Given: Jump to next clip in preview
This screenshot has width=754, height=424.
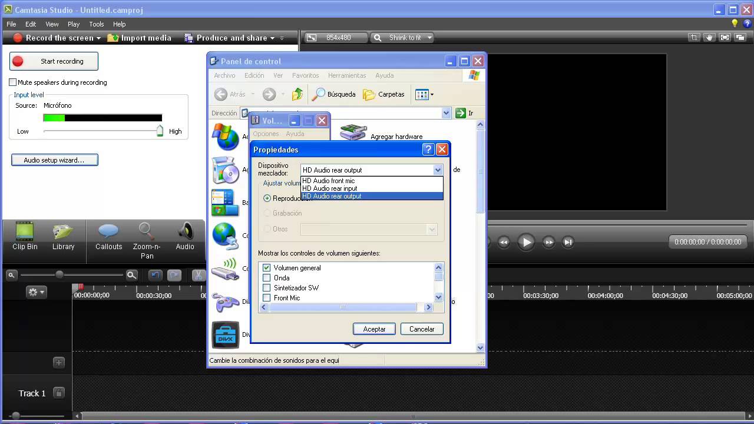Looking at the screenshot, I should (568, 241).
